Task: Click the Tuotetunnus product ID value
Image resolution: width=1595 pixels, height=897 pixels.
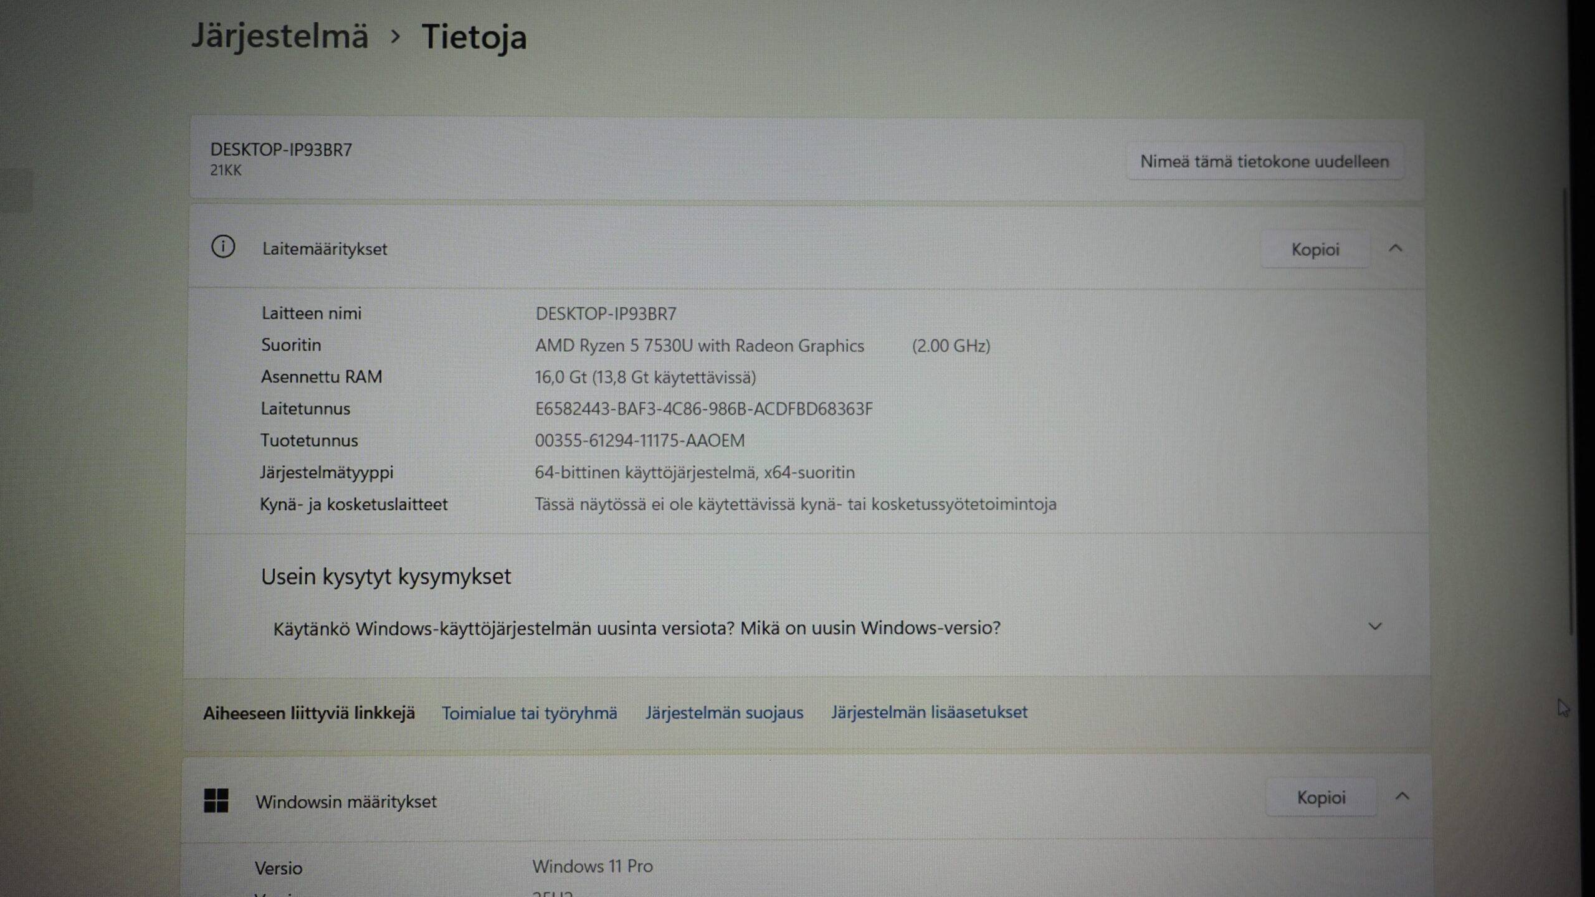Action: coord(639,440)
